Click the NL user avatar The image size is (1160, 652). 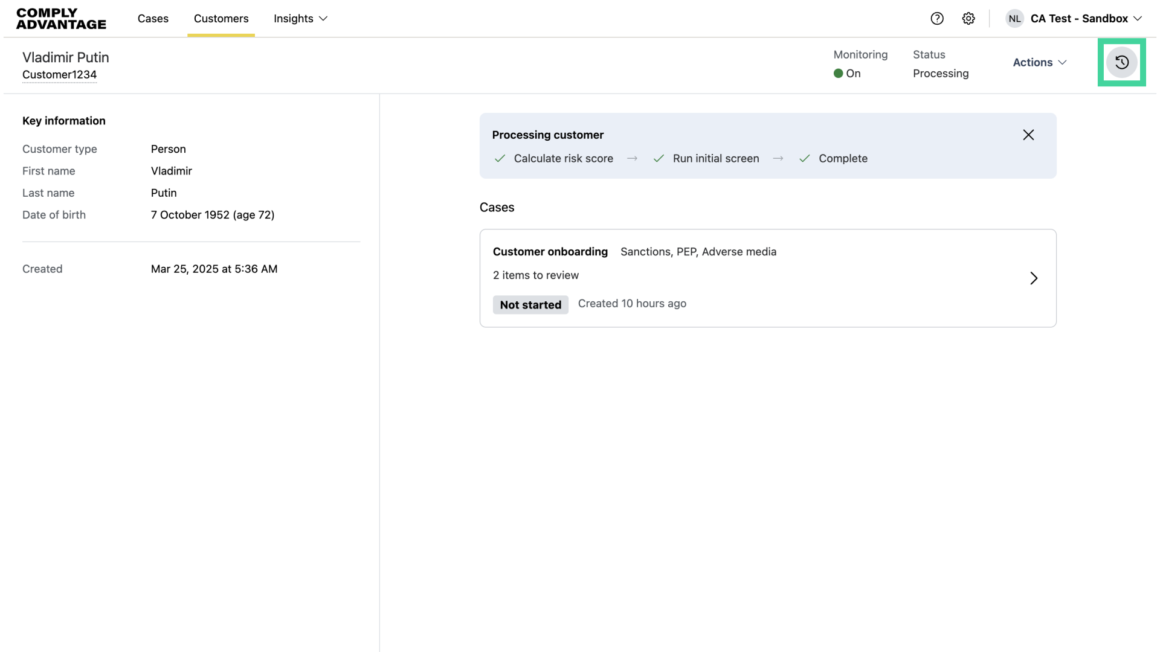[x=1014, y=19]
